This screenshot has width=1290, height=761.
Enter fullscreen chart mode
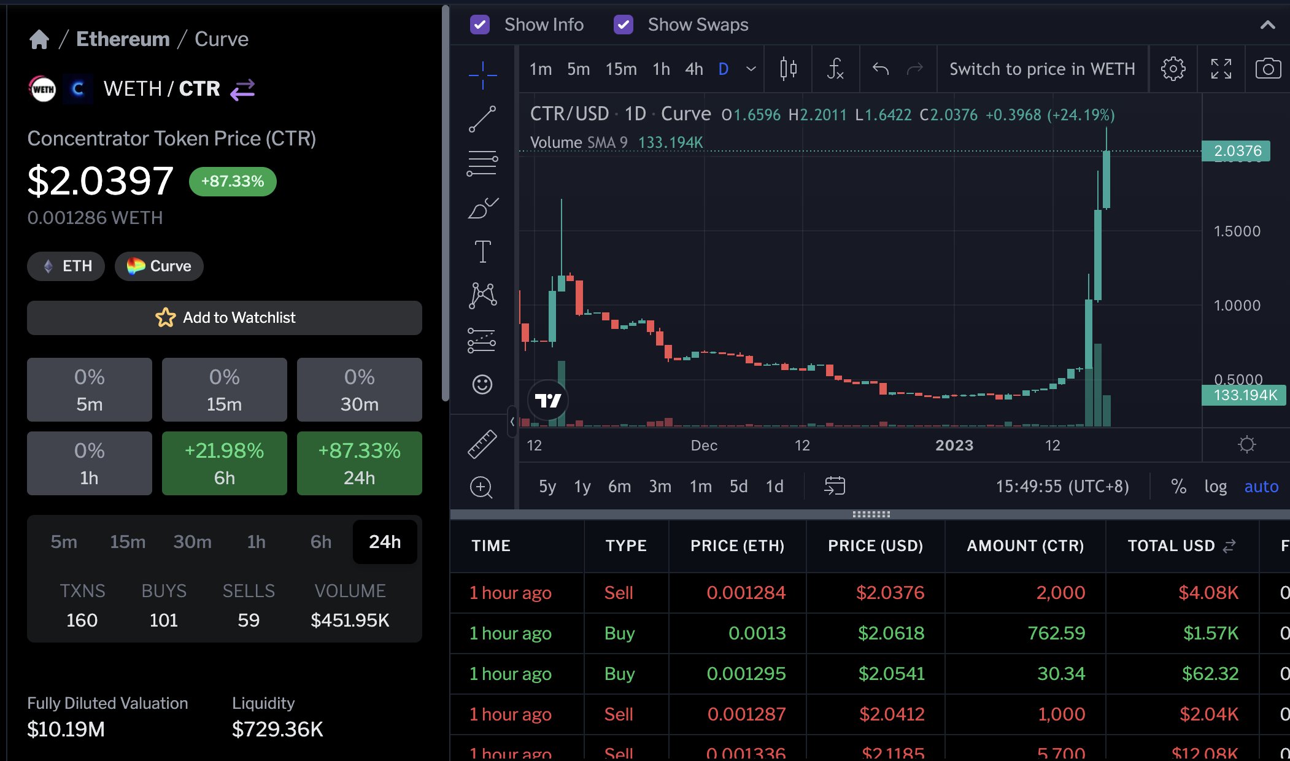pos(1221,69)
